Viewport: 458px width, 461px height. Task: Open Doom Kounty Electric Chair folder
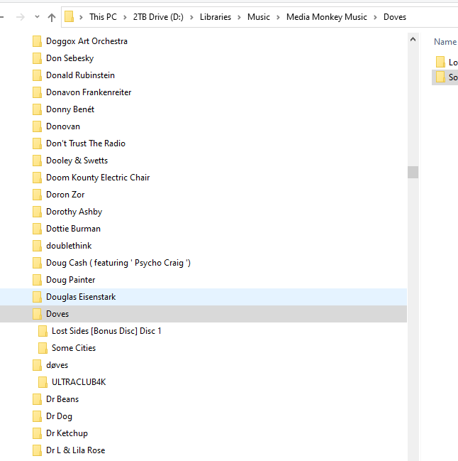[98, 178]
